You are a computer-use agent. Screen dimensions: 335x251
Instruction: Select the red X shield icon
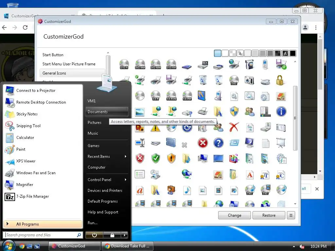(140, 159)
